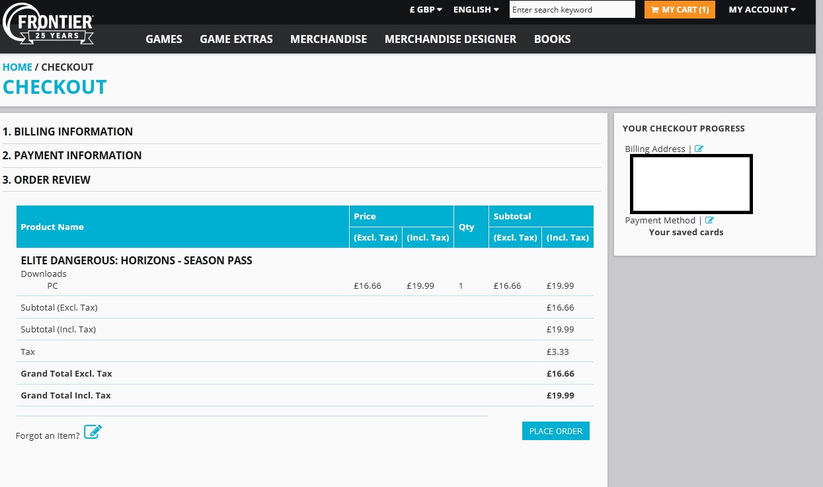Open the Books menu

[552, 39]
